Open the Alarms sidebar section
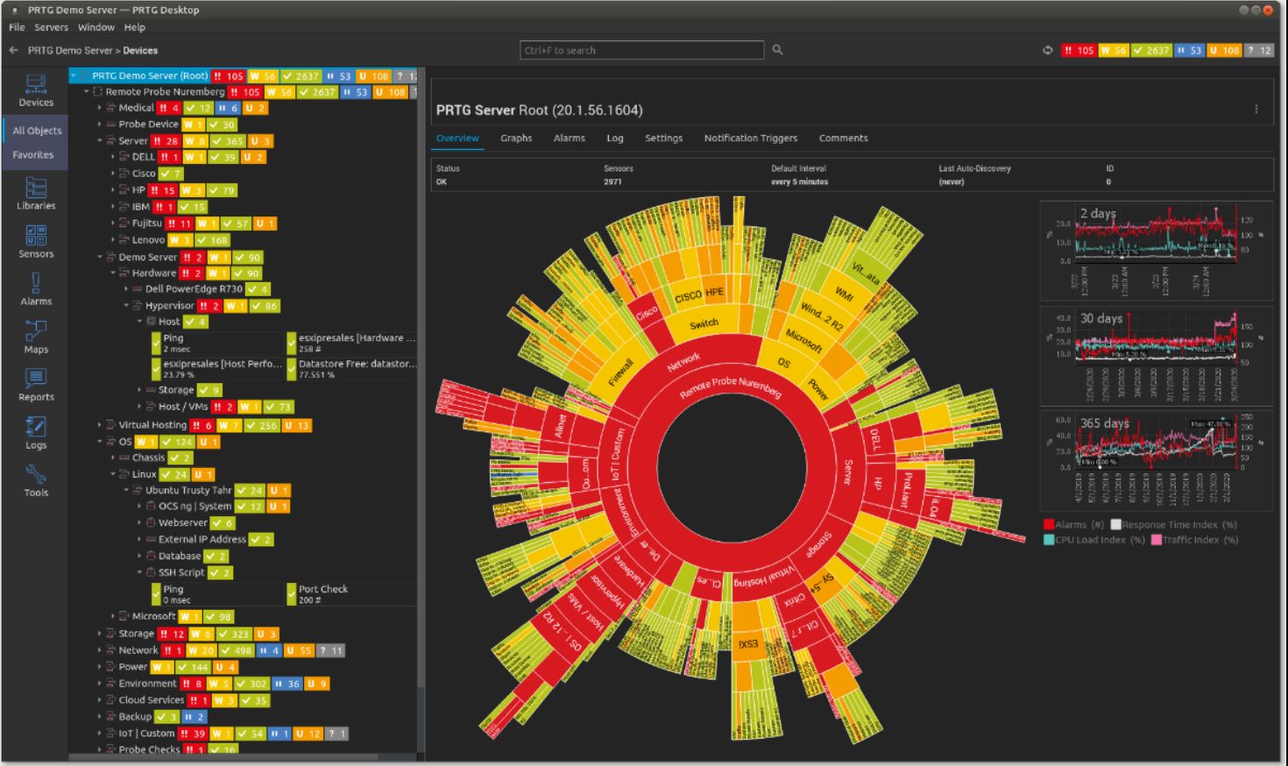 (36, 289)
